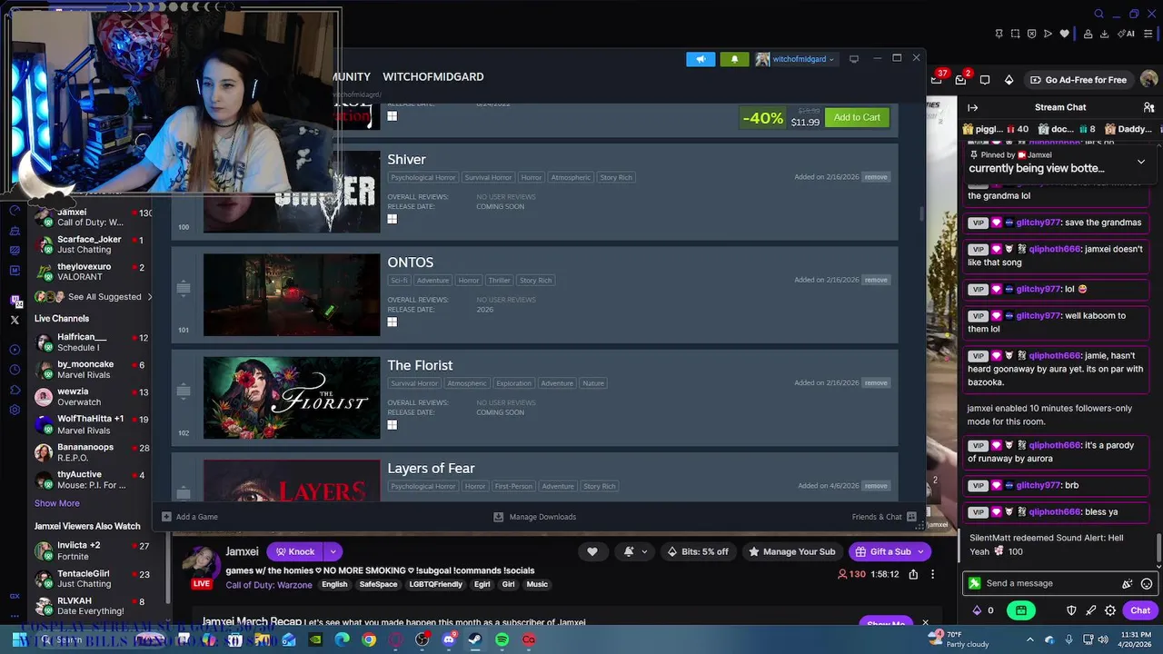Click the Steam announcements megaphone icon
Screen dimensions: 1163x654
pos(700,59)
